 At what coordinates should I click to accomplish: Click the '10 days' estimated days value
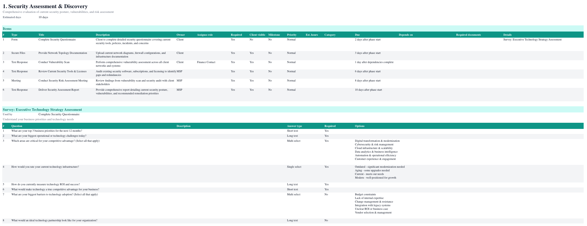(x=43, y=17)
